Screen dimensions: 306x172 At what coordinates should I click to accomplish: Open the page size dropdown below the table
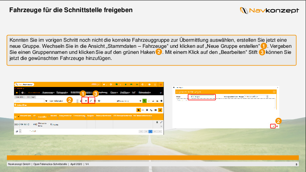coord(20,131)
